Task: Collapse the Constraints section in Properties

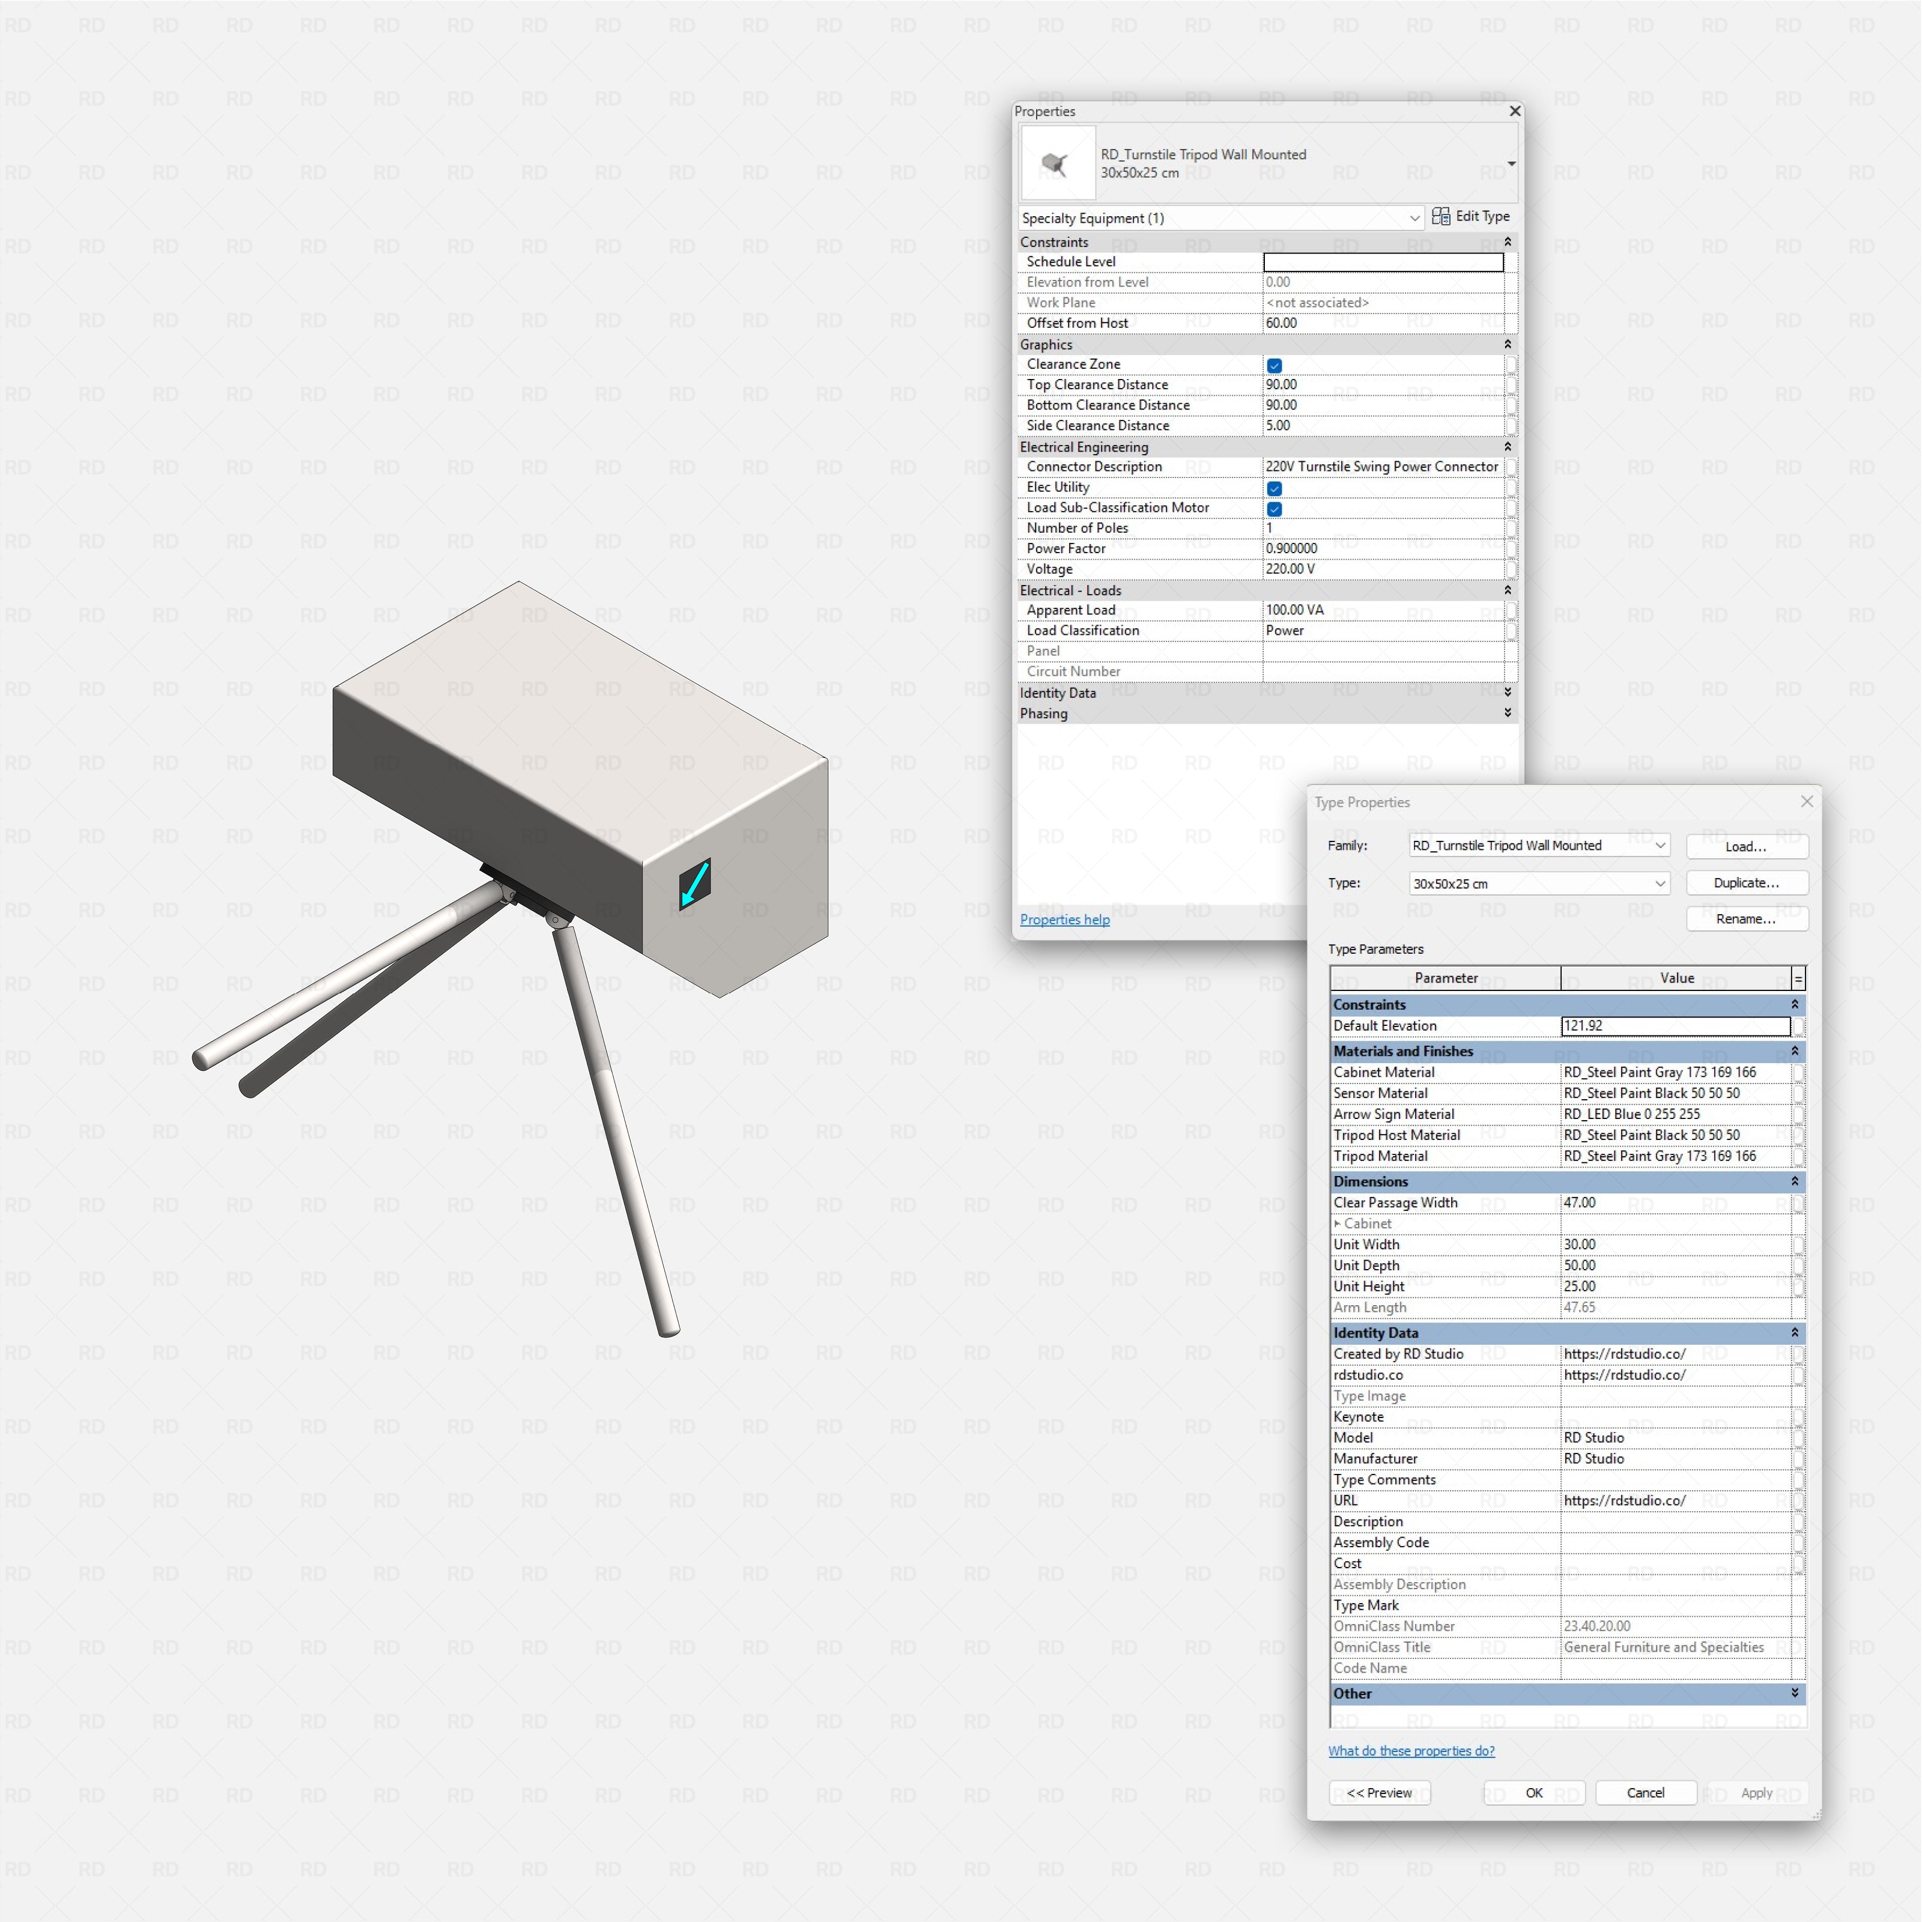Action: click(x=1507, y=241)
